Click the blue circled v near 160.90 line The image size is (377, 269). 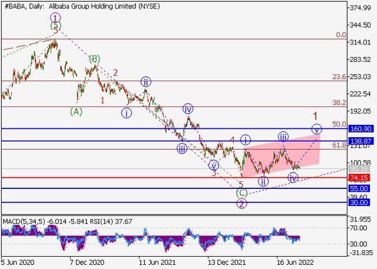[317, 129]
